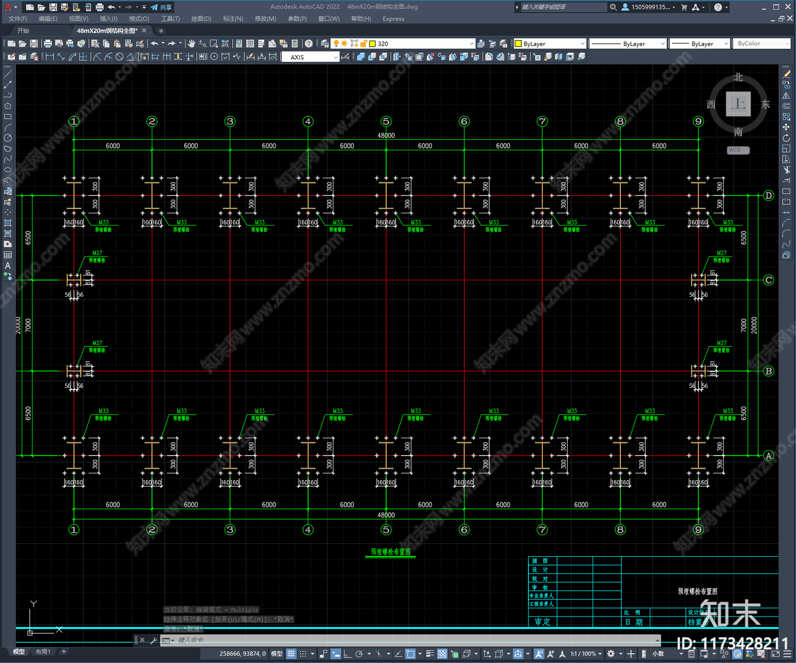
Task: Click the Customize command line wrench icon
Action: (x=154, y=640)
